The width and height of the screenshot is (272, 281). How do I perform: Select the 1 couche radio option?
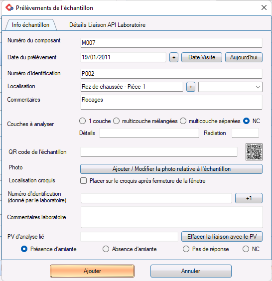click(x=82, y=121)
